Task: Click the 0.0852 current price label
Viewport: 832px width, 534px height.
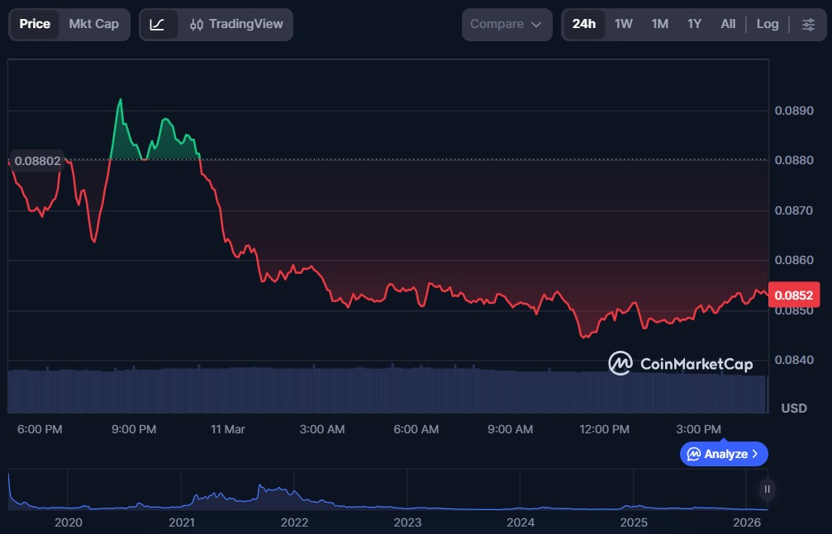Action: pyautogui.click(x=794, y=295)
